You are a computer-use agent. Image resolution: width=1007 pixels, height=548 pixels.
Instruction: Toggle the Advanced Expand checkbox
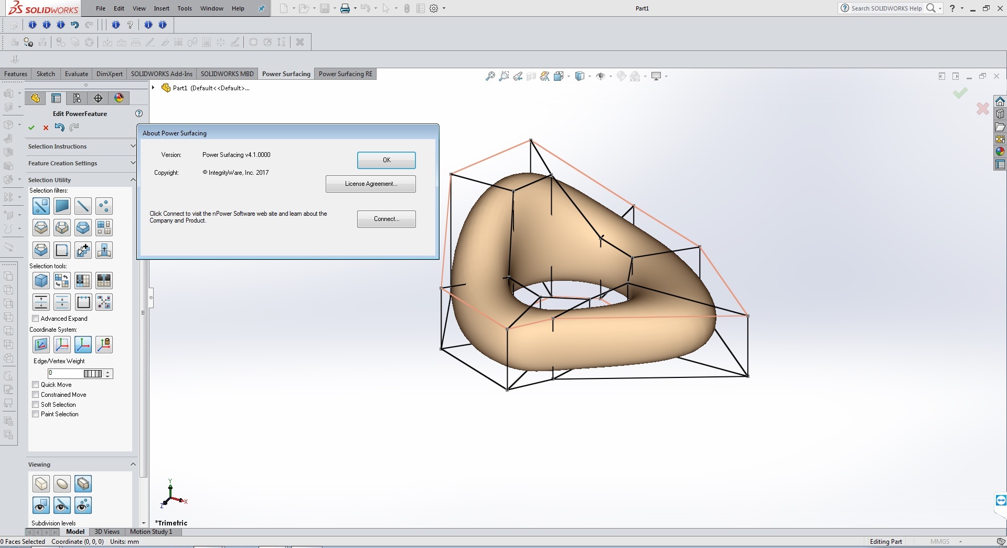coord(36,319)
